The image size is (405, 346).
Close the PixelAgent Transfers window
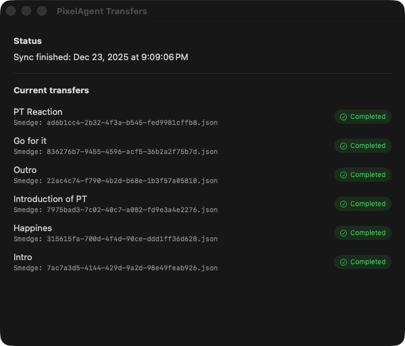(x=11, y=11)
